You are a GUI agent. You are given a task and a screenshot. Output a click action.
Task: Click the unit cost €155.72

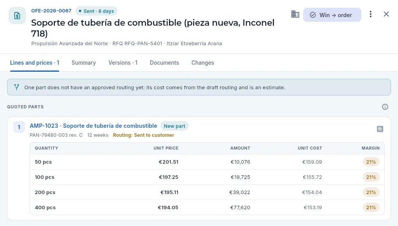tap(312, 177)
